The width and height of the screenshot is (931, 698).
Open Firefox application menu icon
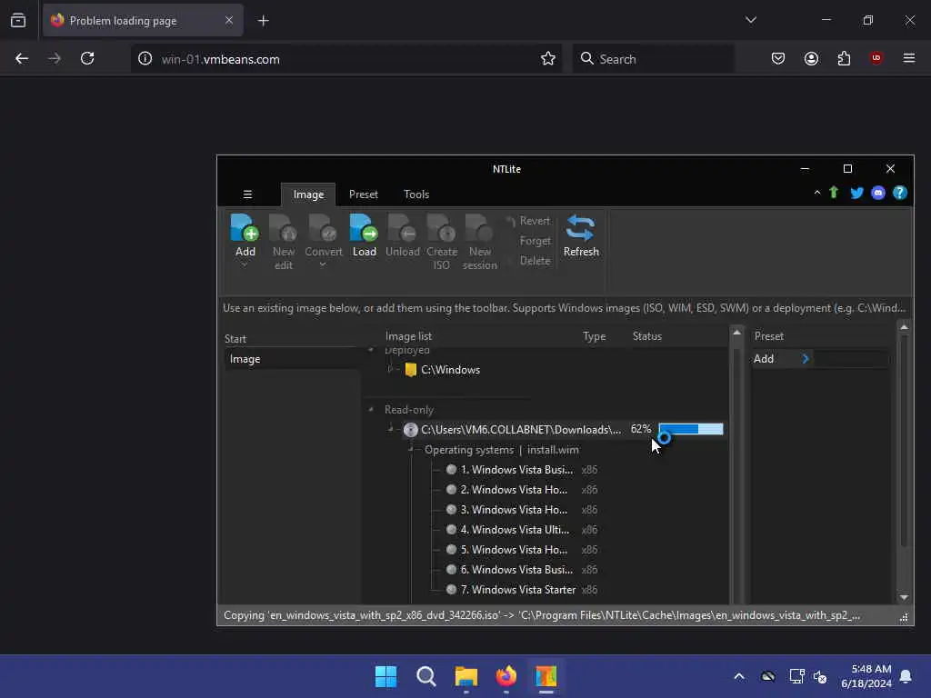908,58
